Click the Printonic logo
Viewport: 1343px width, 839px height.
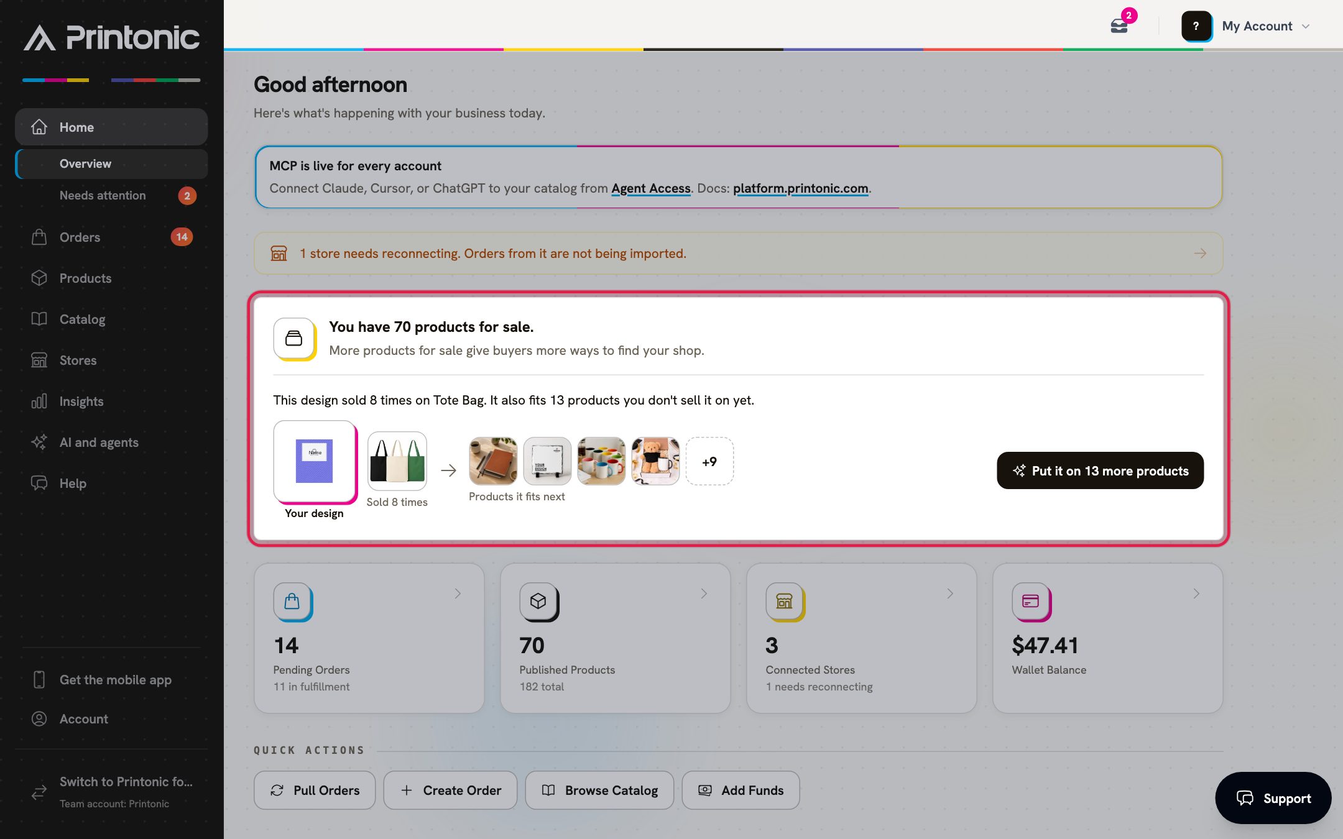[112, 37]
